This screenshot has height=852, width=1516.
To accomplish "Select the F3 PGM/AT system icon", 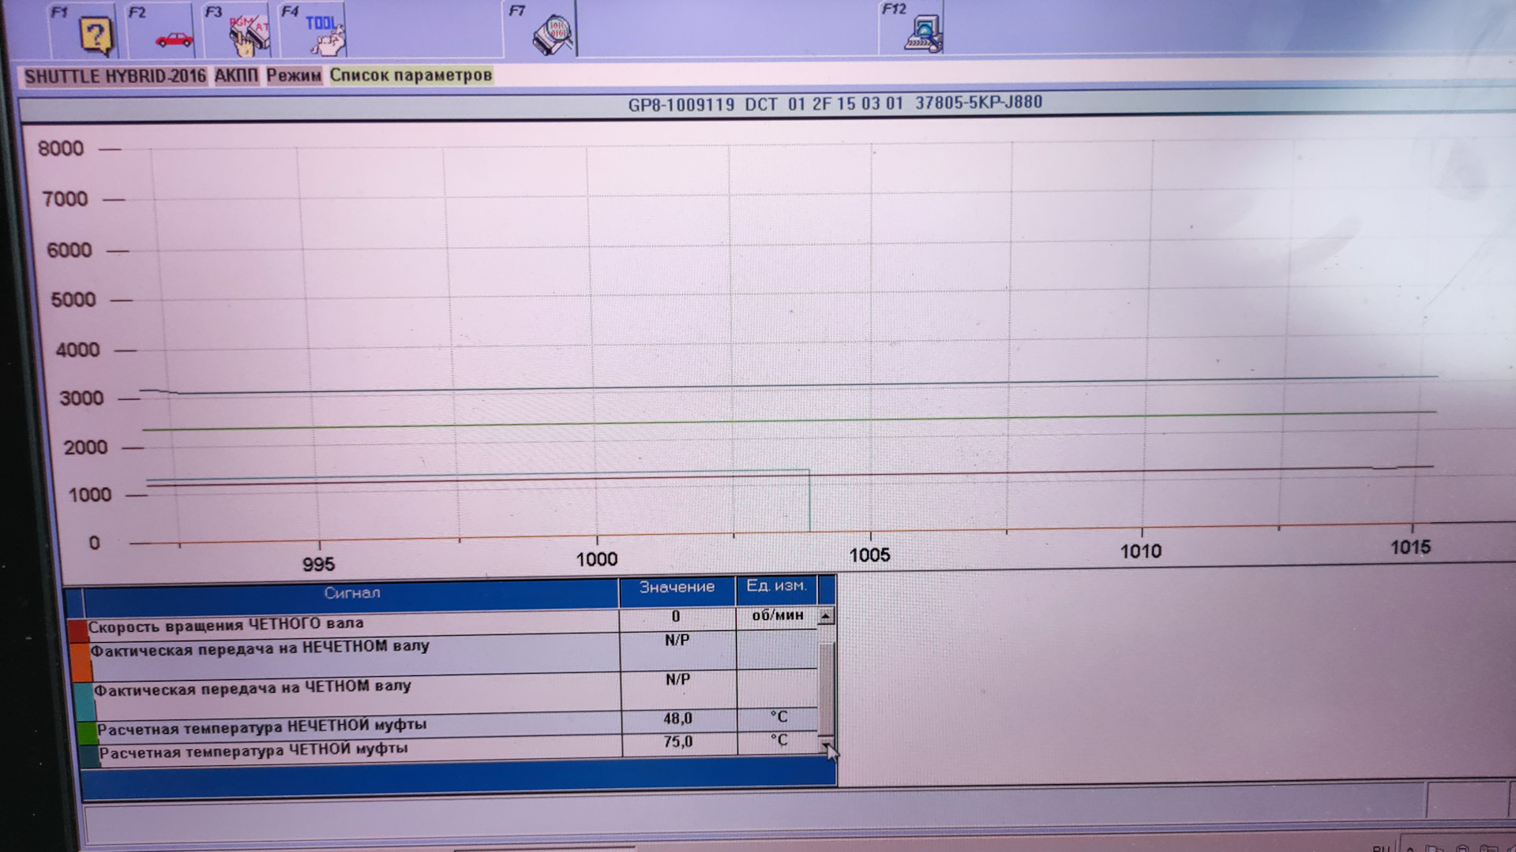I will point(250,36).
